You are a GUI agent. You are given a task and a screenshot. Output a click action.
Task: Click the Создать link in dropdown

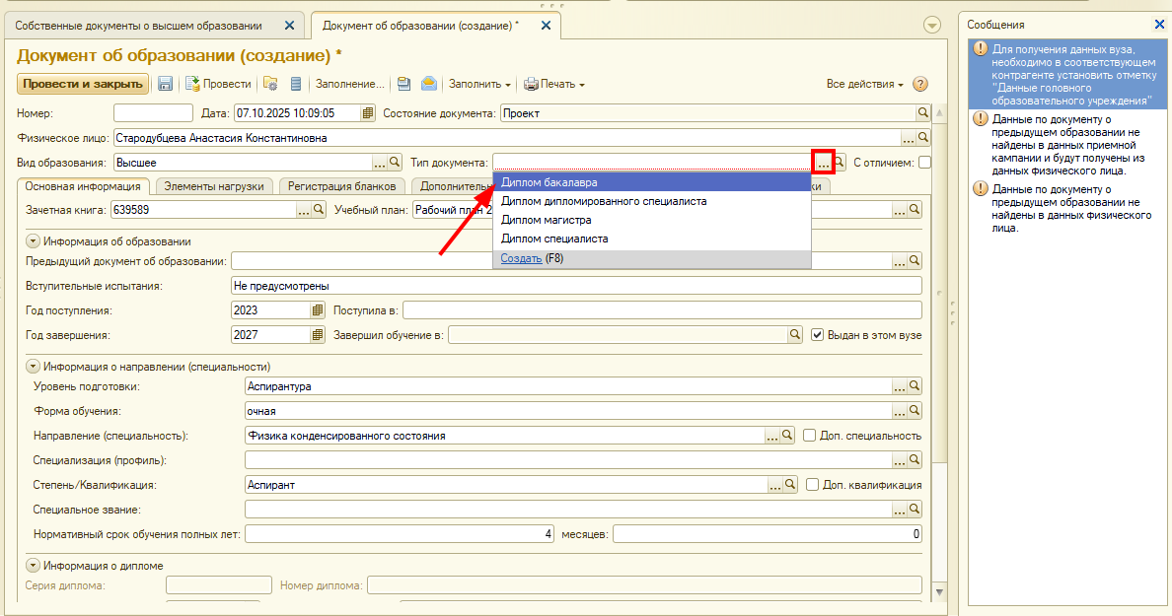click(x=521, y=258)
